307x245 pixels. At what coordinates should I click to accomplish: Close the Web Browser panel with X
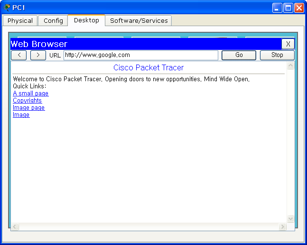(x=288, y=44)
